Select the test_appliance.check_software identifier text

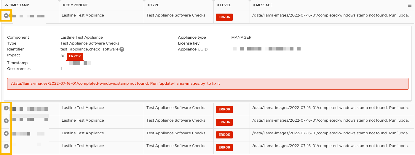click(90, 49)
